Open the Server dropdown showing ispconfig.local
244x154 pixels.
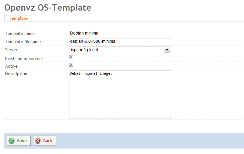(120, 50)
